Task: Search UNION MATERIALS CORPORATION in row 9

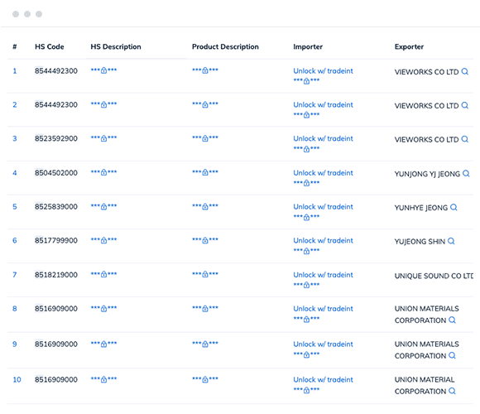Action: [x=452, y=355]
